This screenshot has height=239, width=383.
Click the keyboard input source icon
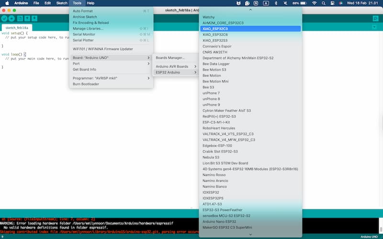tap(266, 3)
